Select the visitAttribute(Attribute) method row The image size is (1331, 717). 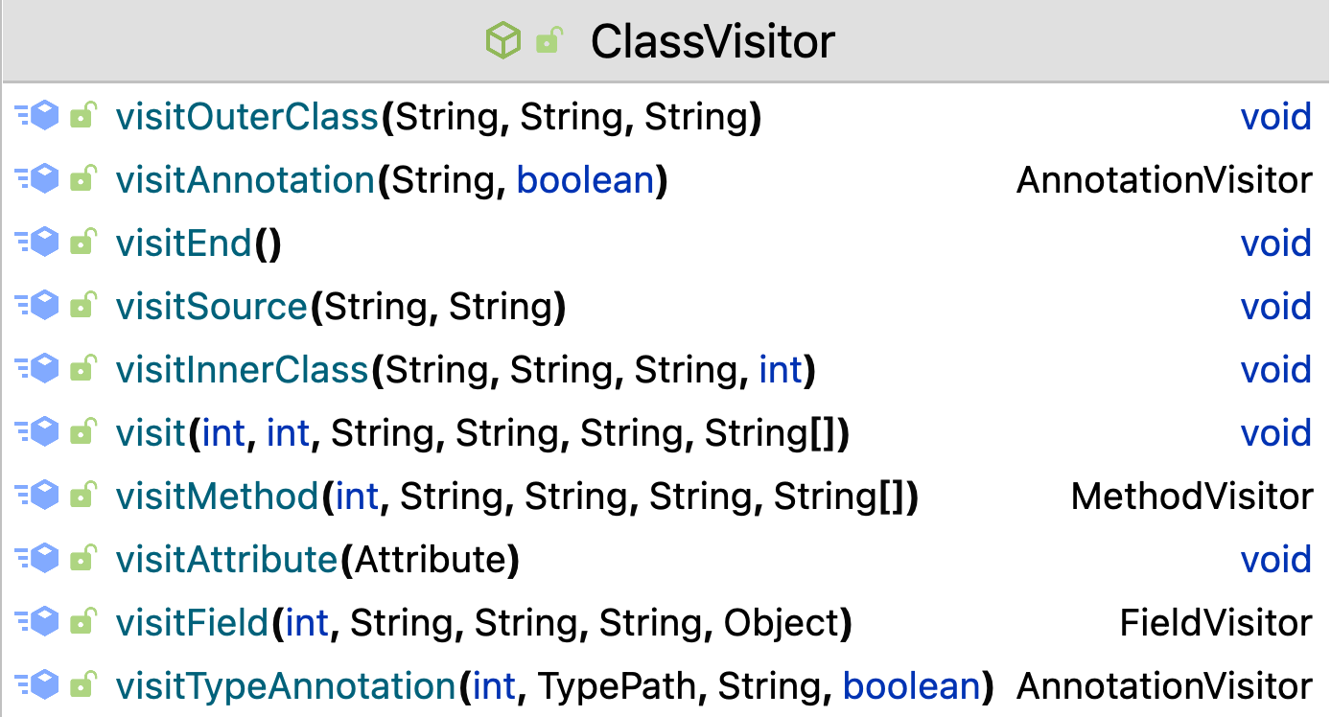[665, 560]
